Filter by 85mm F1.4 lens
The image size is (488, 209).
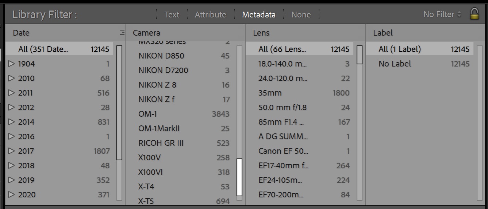tap(300, 122)
